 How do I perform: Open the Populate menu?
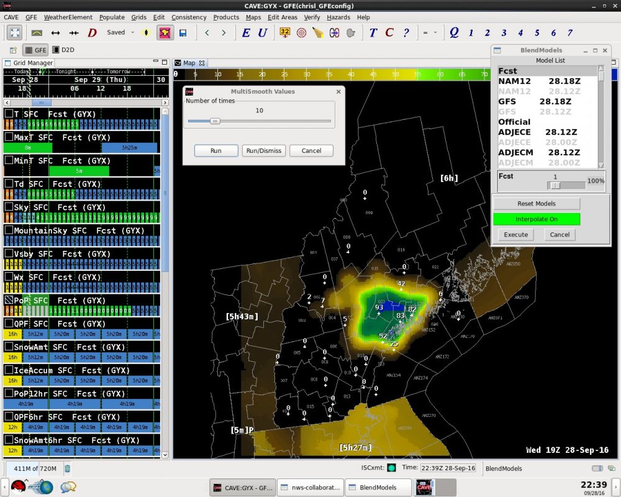[112, 17]
